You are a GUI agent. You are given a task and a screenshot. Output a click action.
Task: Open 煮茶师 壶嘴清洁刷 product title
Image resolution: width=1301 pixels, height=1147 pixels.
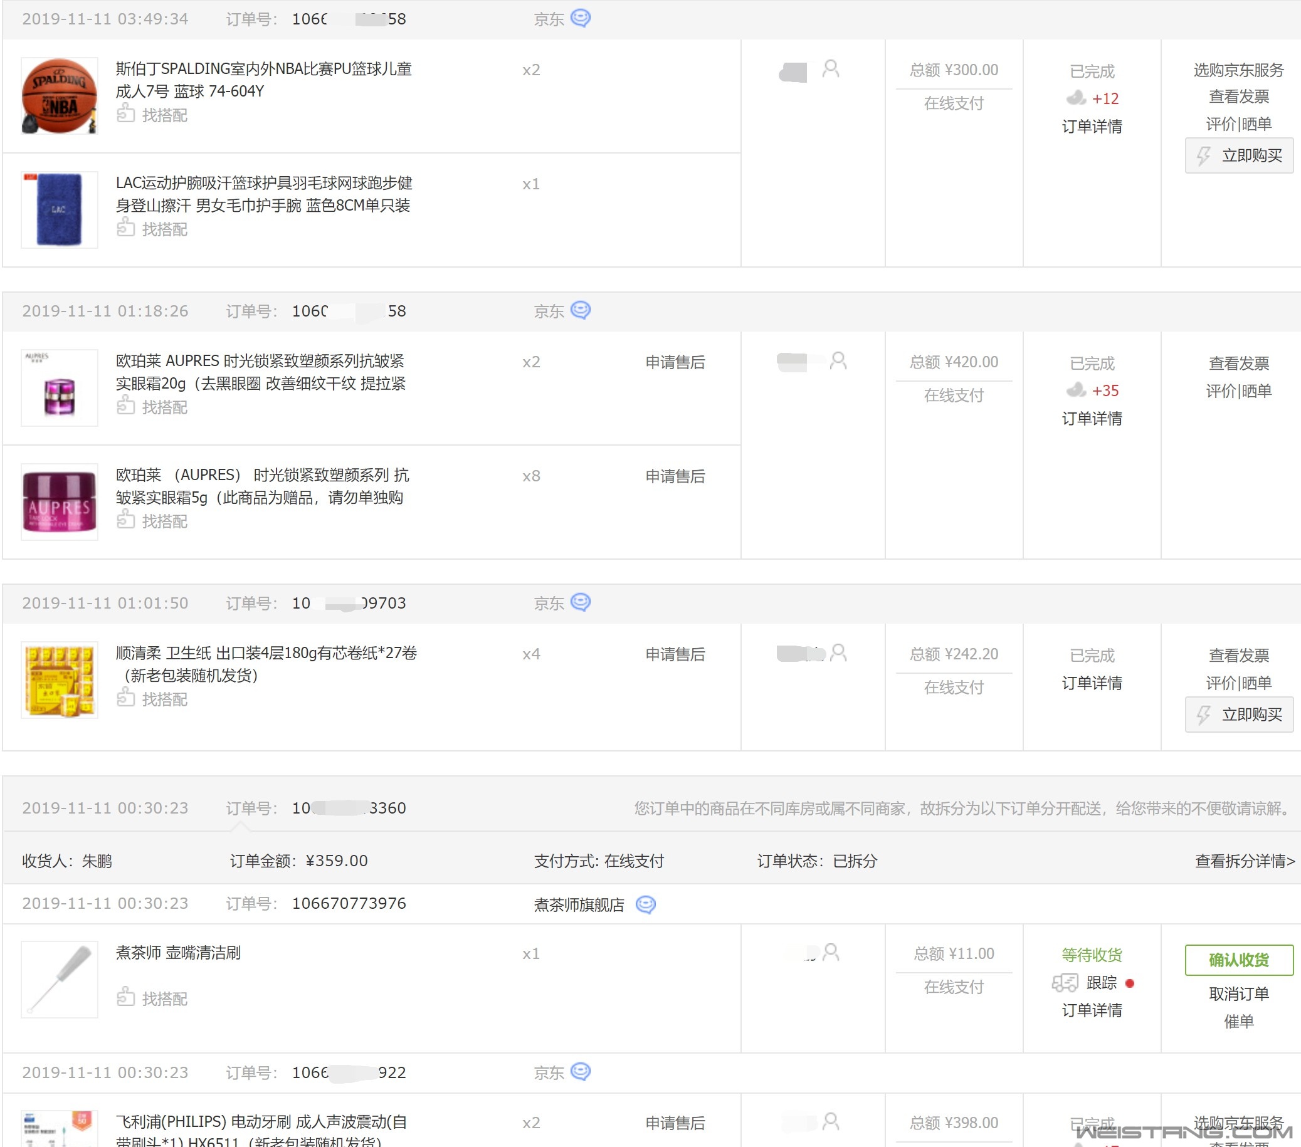[x=178, y=952]
